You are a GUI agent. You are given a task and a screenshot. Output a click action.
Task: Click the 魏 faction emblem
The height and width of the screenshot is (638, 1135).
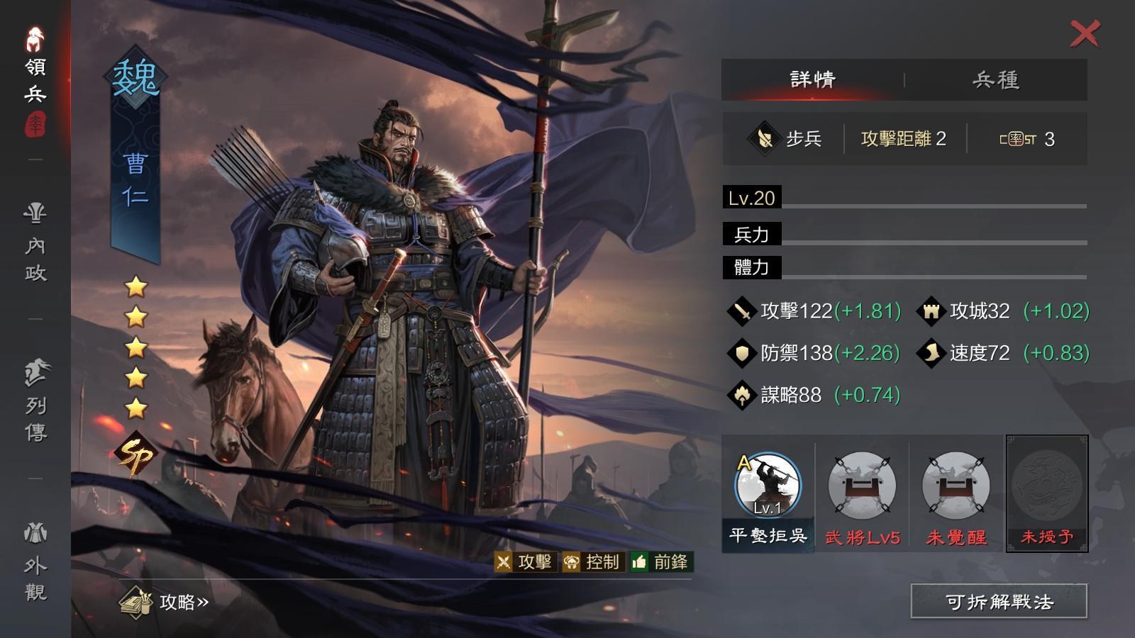pos(135,77)
